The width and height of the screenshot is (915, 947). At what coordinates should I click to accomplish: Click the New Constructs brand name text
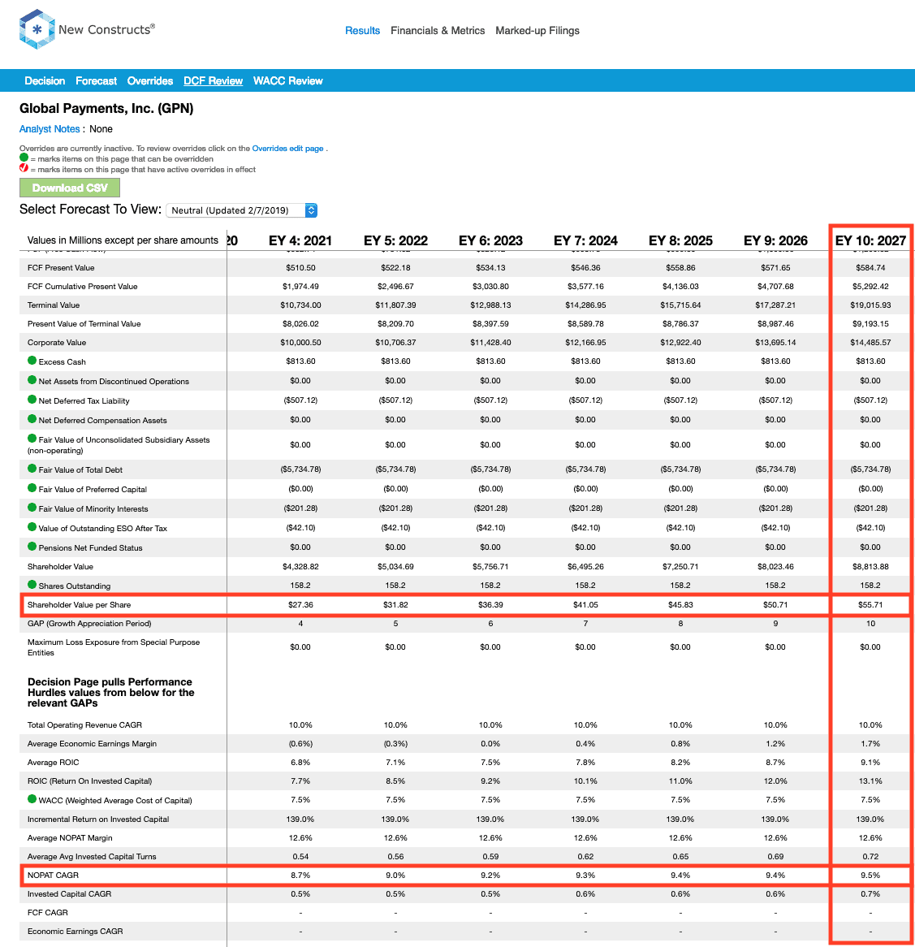pyautogui.click(x=107, y=29)
